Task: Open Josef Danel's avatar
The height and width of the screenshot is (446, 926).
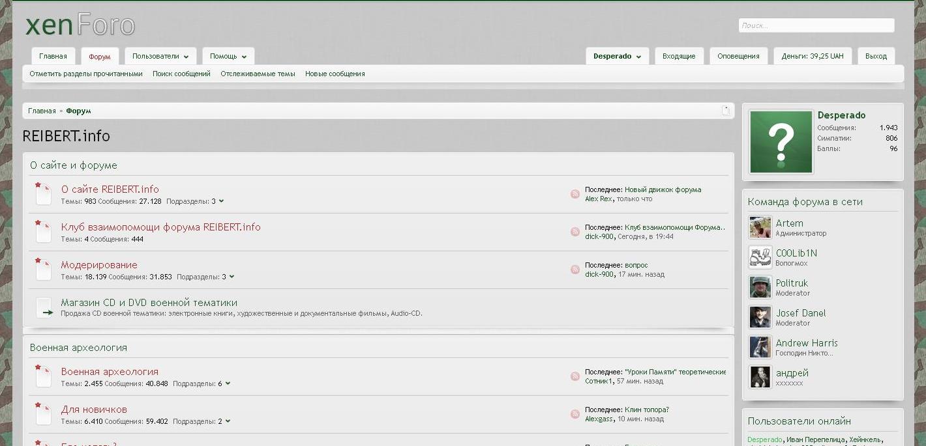Action: point(760,318)
